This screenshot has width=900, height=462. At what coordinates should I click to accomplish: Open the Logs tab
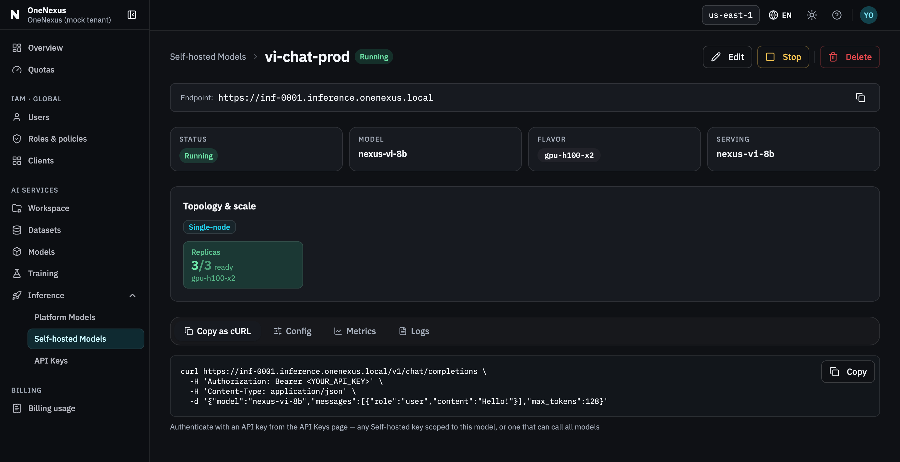point(414,331)
